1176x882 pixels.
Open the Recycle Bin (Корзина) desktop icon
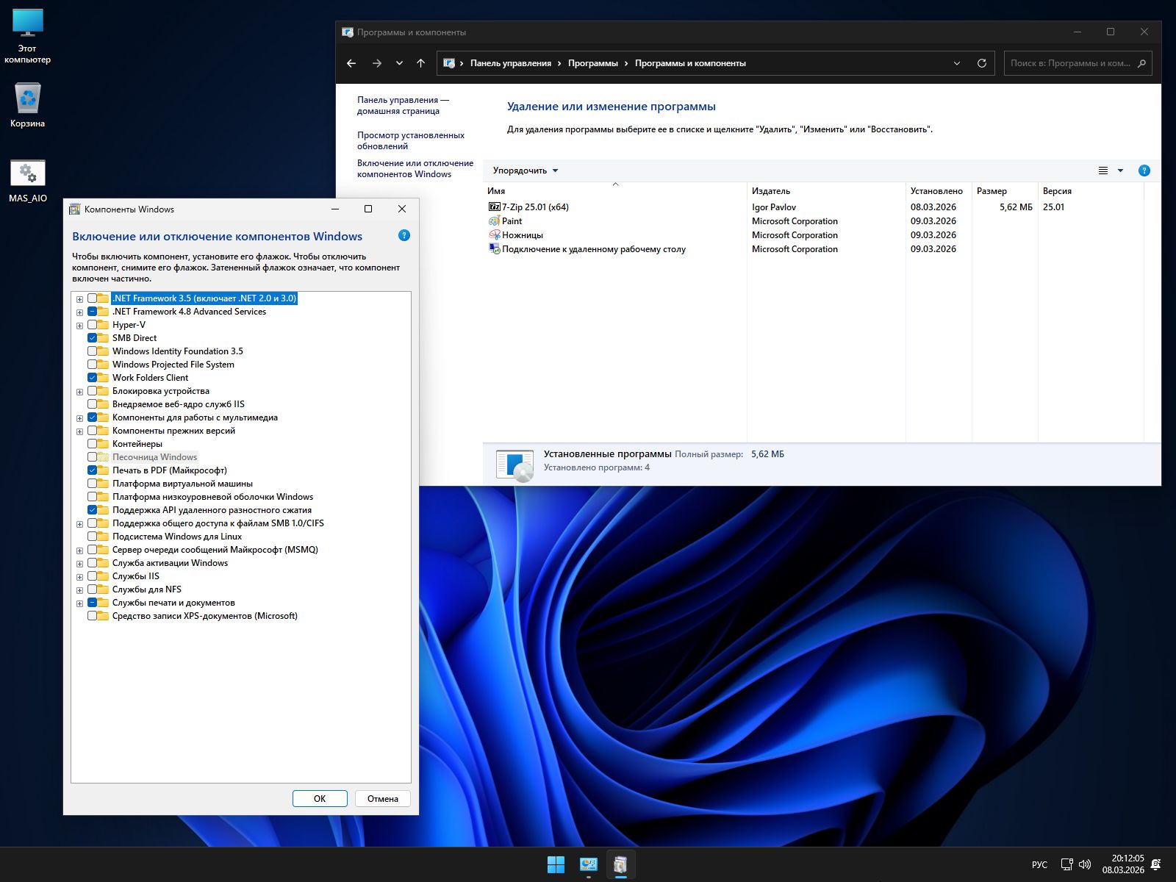click(x=28, y=99)
